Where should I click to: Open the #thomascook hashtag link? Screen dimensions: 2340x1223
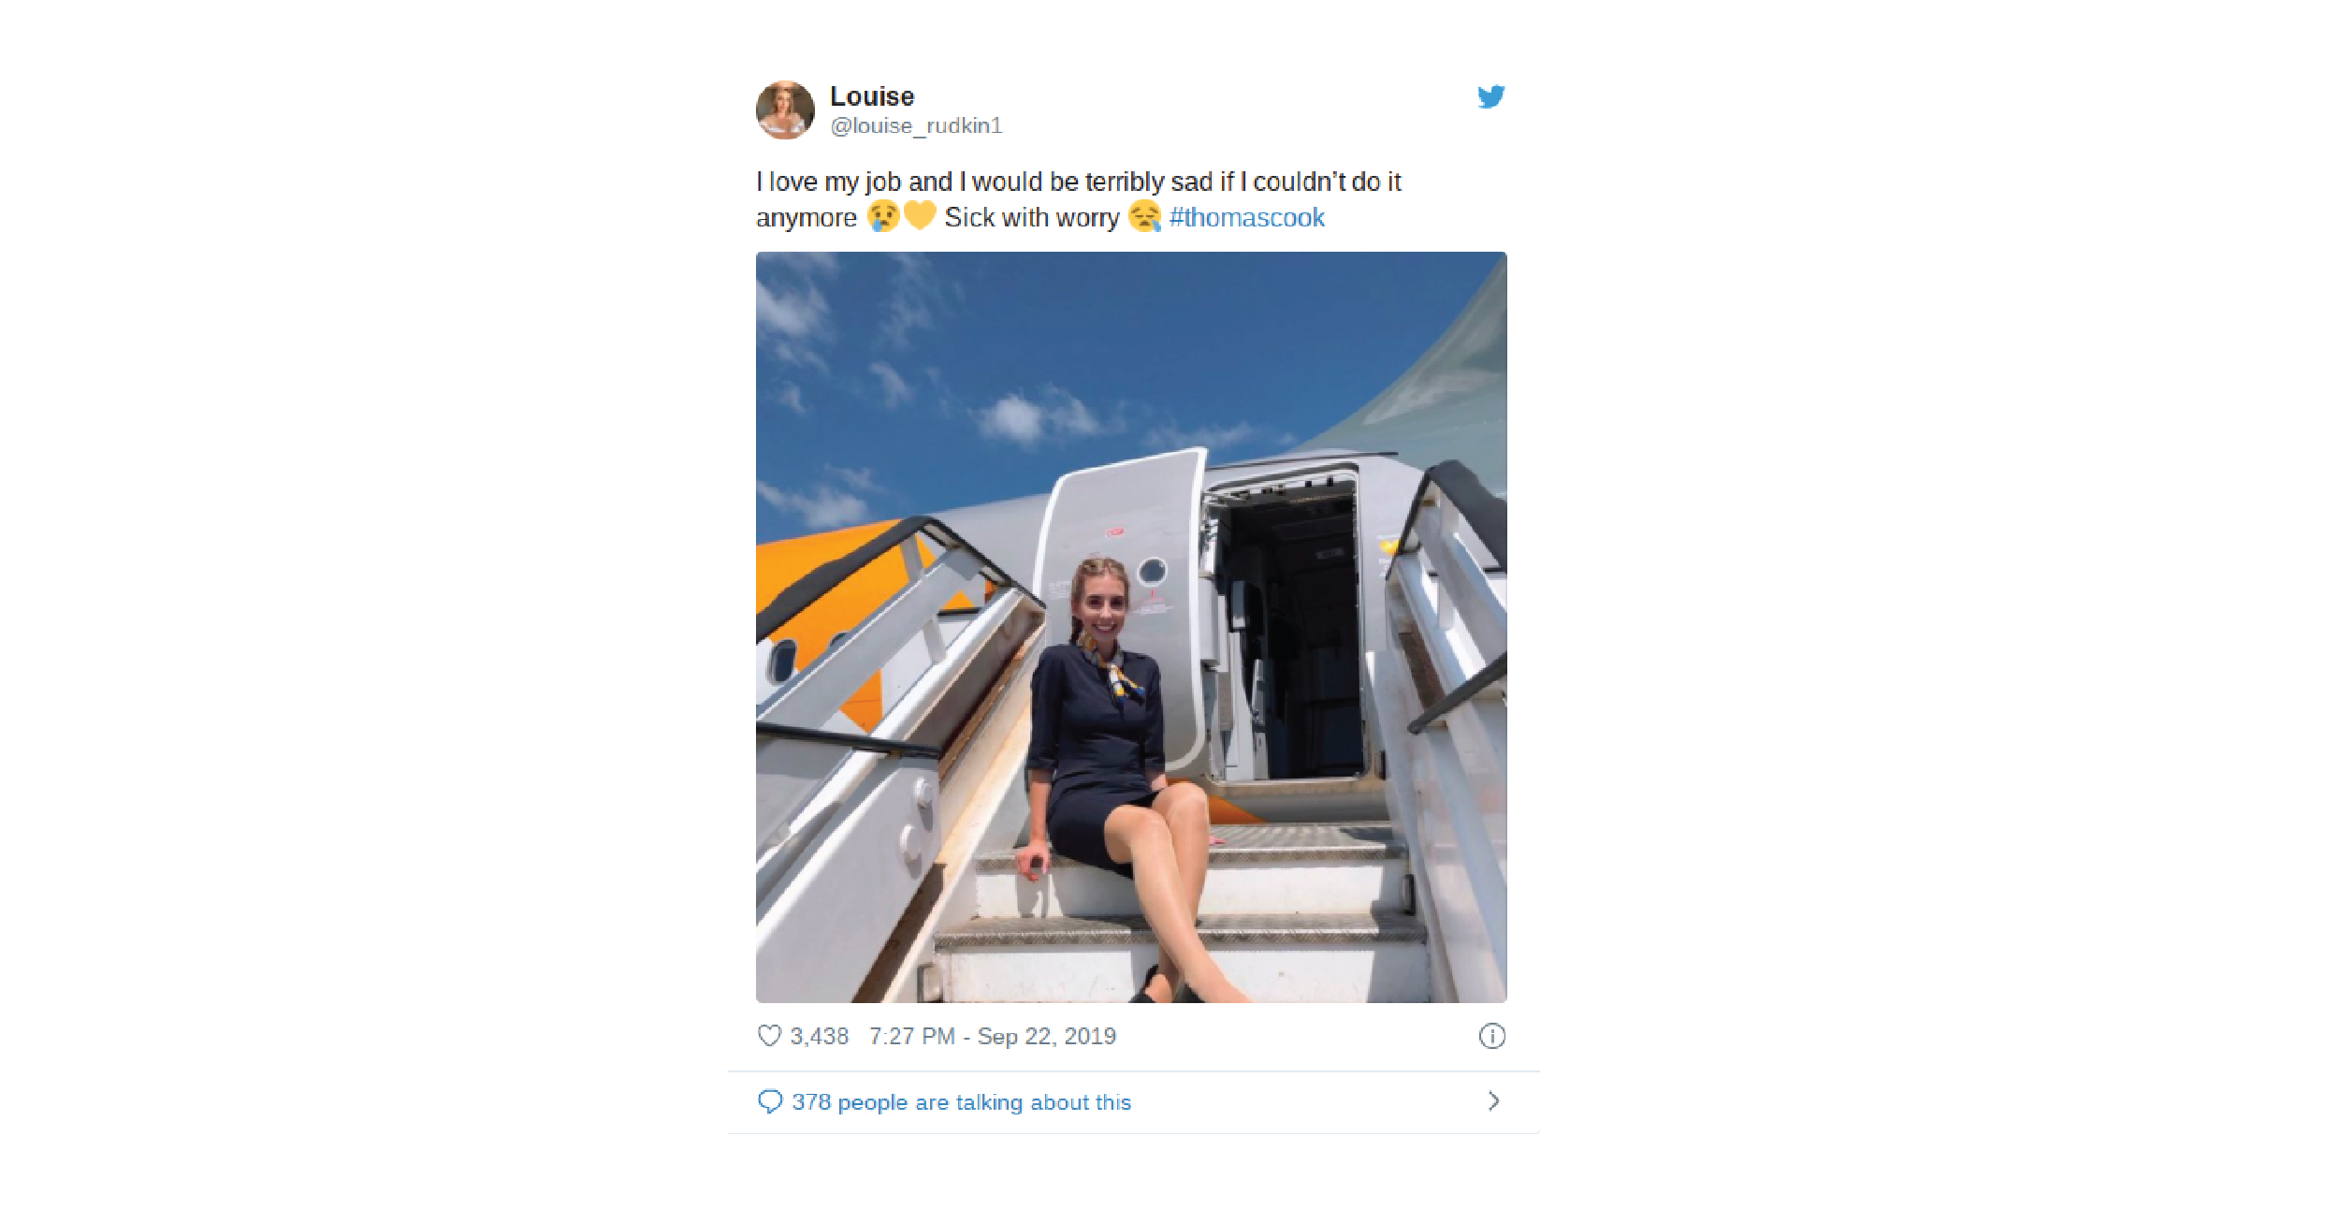click(1246, 218)
